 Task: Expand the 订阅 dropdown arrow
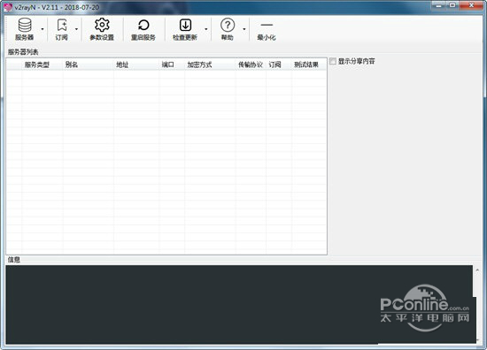[76, 29]
